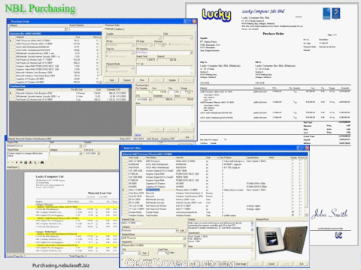Click the export report icon with red mark
Viewport: 361px width, 270px height.
coord(30,162)
